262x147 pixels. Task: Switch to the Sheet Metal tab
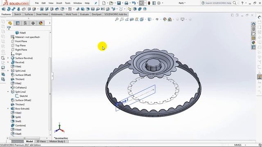(x=42, y=14)
